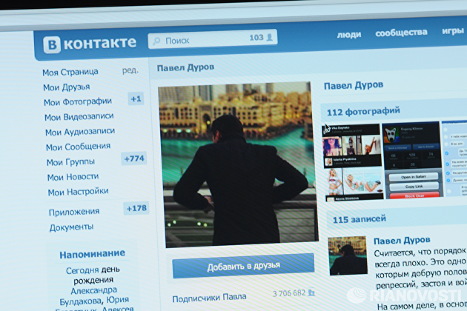The width and height of the screenshot is (467, 311).
Task: Open the 112 фотографий section
Action: pyautogui.click(x=363, y=112)
